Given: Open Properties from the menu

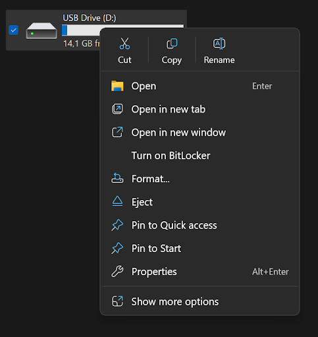Looking at the screenshot, I should point(200,272).
